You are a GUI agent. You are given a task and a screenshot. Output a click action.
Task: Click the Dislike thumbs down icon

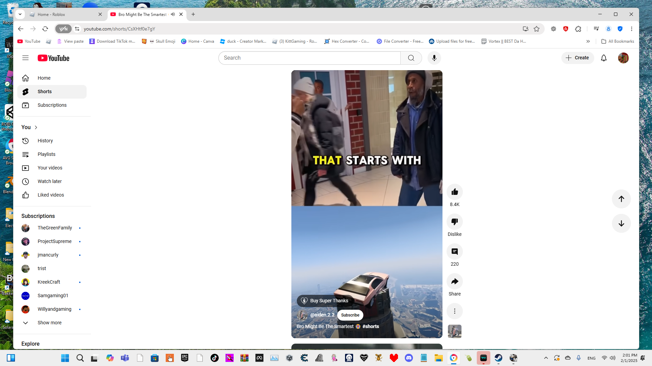pyautogui.click(x=454, y=222)
